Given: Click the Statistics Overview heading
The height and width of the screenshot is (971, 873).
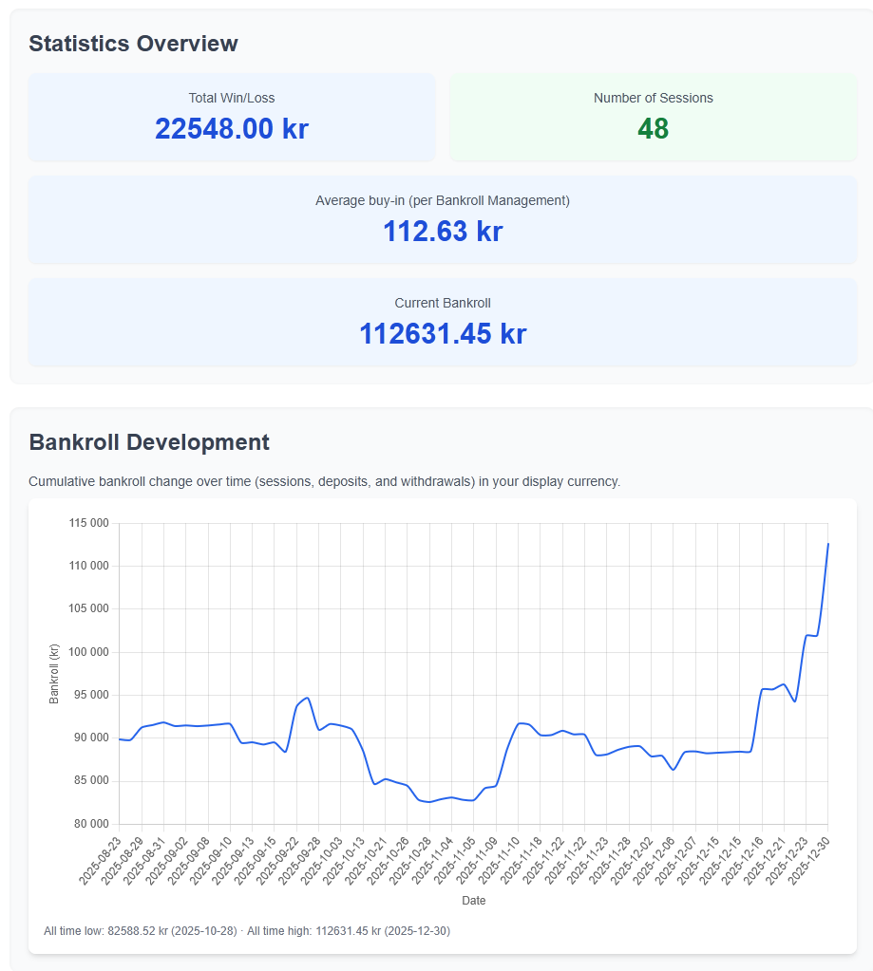Looking at the screenshot, I should coord(133,44).
